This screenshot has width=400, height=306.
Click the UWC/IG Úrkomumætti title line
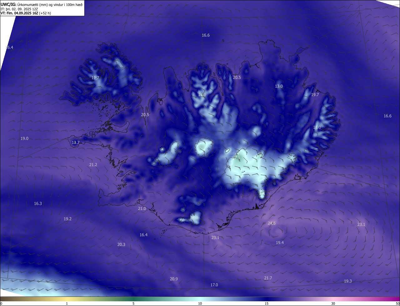pyautogui.click(x=42, y=4)
